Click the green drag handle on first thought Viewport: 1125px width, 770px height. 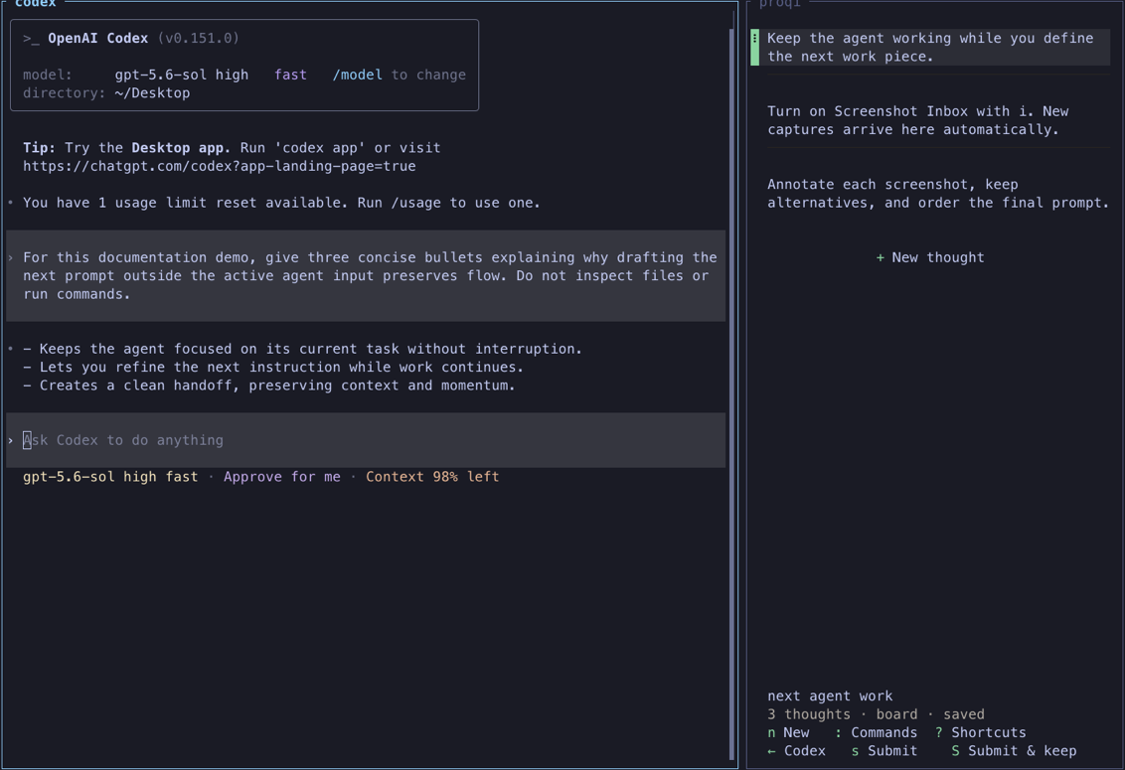point(754,48)
